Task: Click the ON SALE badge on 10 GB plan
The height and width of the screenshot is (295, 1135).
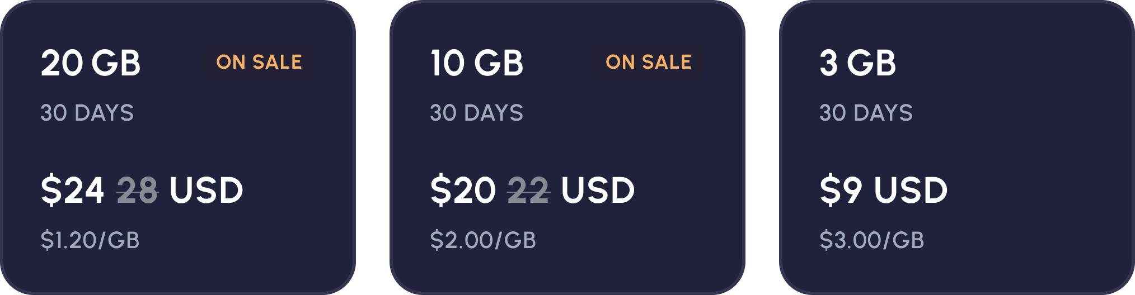Action: (x=649, y=62)
